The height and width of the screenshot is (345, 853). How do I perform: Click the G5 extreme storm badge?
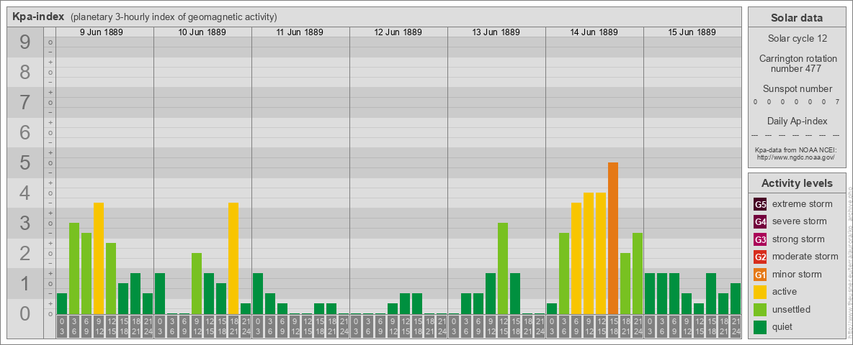point(760,204)
